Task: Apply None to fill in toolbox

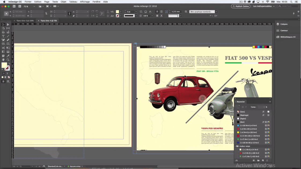Action: (8, 77)
